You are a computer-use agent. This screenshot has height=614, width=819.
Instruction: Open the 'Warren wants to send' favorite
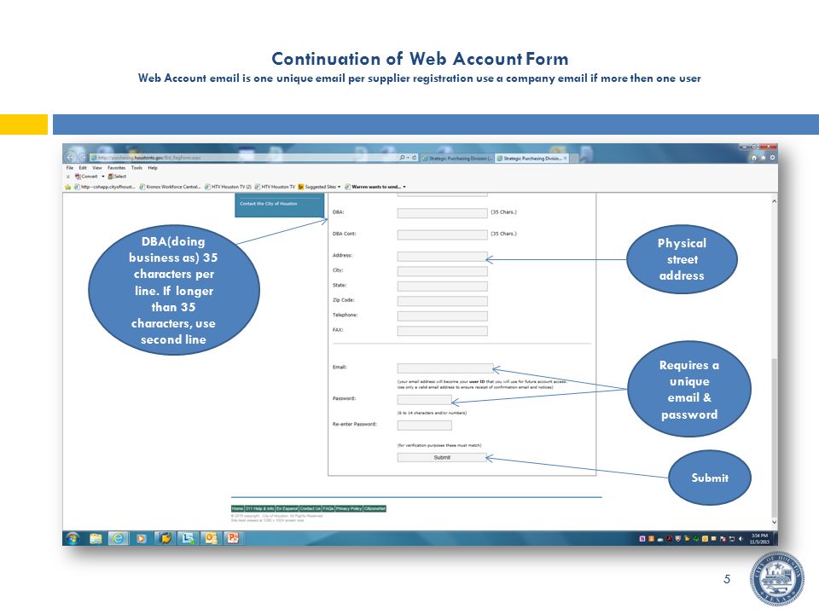[x=373, y=187]
